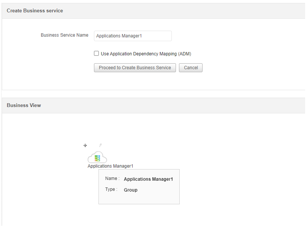Image resolution: width=307 pixels, height=226 pixels.
Task: Focus the Business Service Name text field
Action: coord(133,36)
